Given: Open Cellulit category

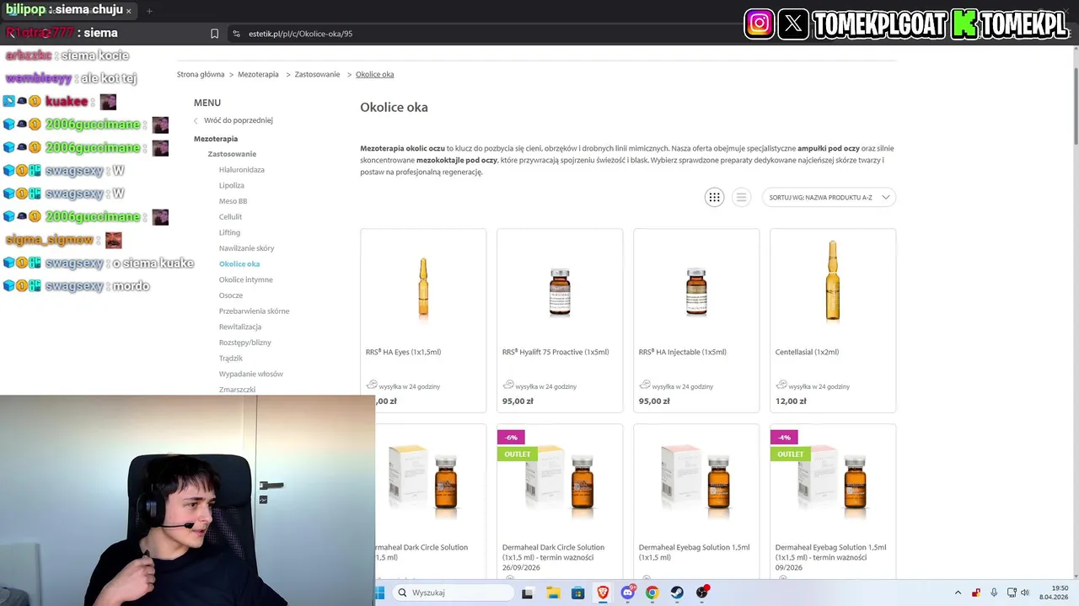Looking at the screenshot, I should pos(230,217).
